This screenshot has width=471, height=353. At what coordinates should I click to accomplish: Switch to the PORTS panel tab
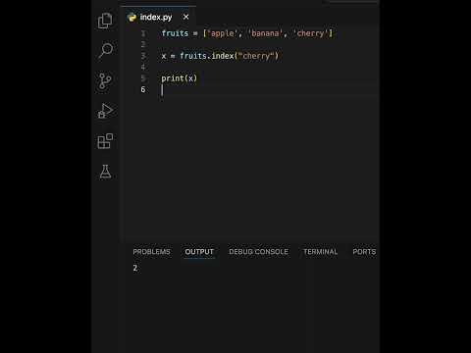[x=364, y=252]
